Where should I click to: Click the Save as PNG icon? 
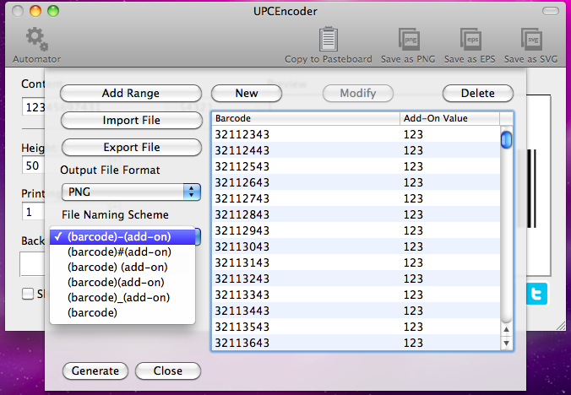[x=409, y=40]
